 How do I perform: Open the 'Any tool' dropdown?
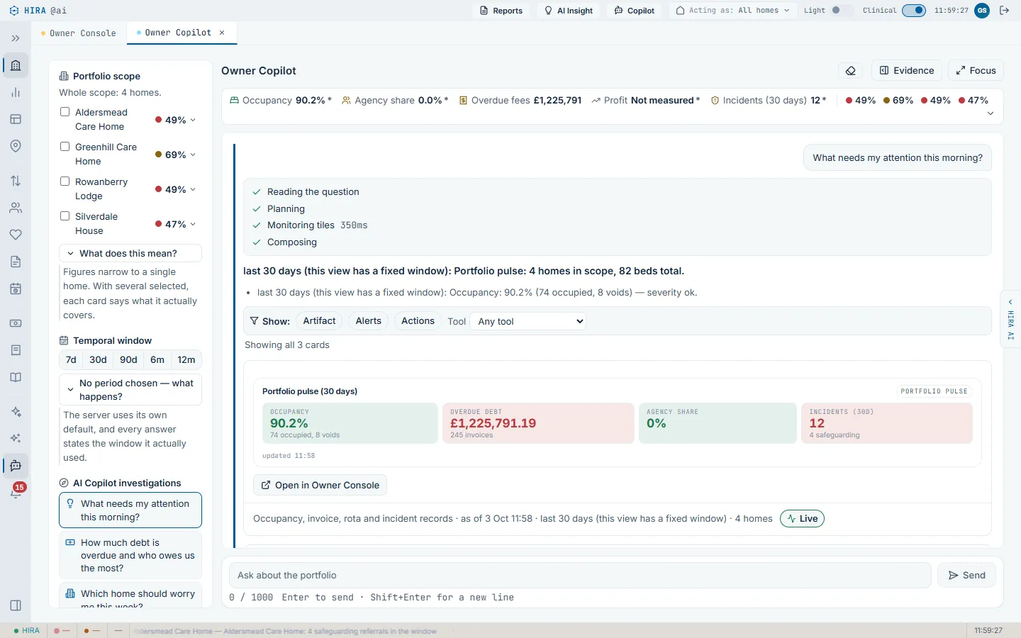(x=528, y=322)
